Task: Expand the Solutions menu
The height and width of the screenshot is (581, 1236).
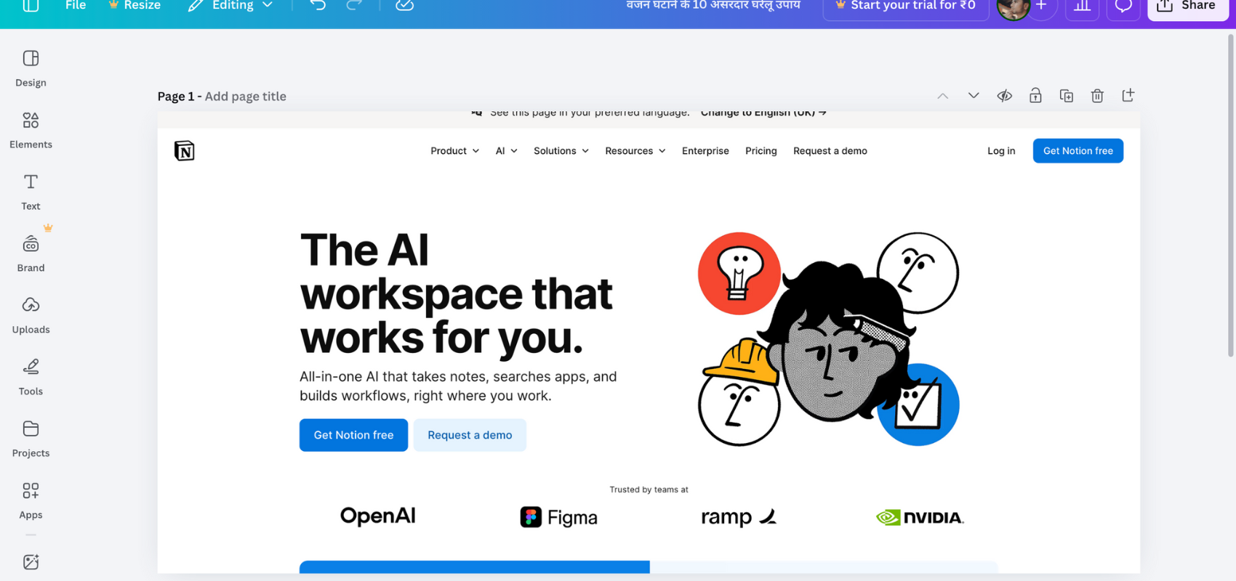Action: coord(561,151)
